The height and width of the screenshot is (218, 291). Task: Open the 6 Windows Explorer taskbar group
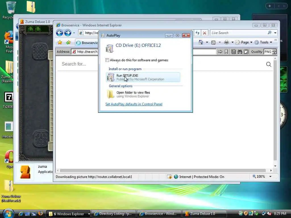point(68,214)
